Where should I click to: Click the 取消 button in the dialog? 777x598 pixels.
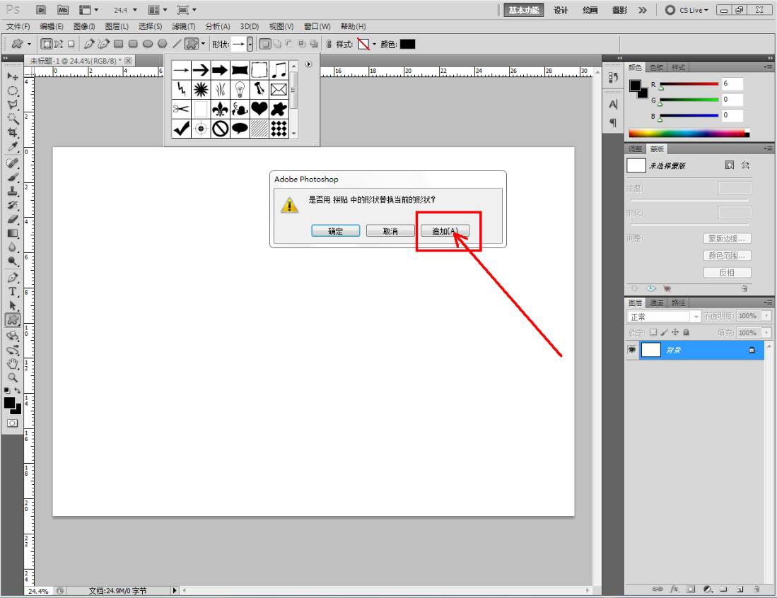[390, 231]
